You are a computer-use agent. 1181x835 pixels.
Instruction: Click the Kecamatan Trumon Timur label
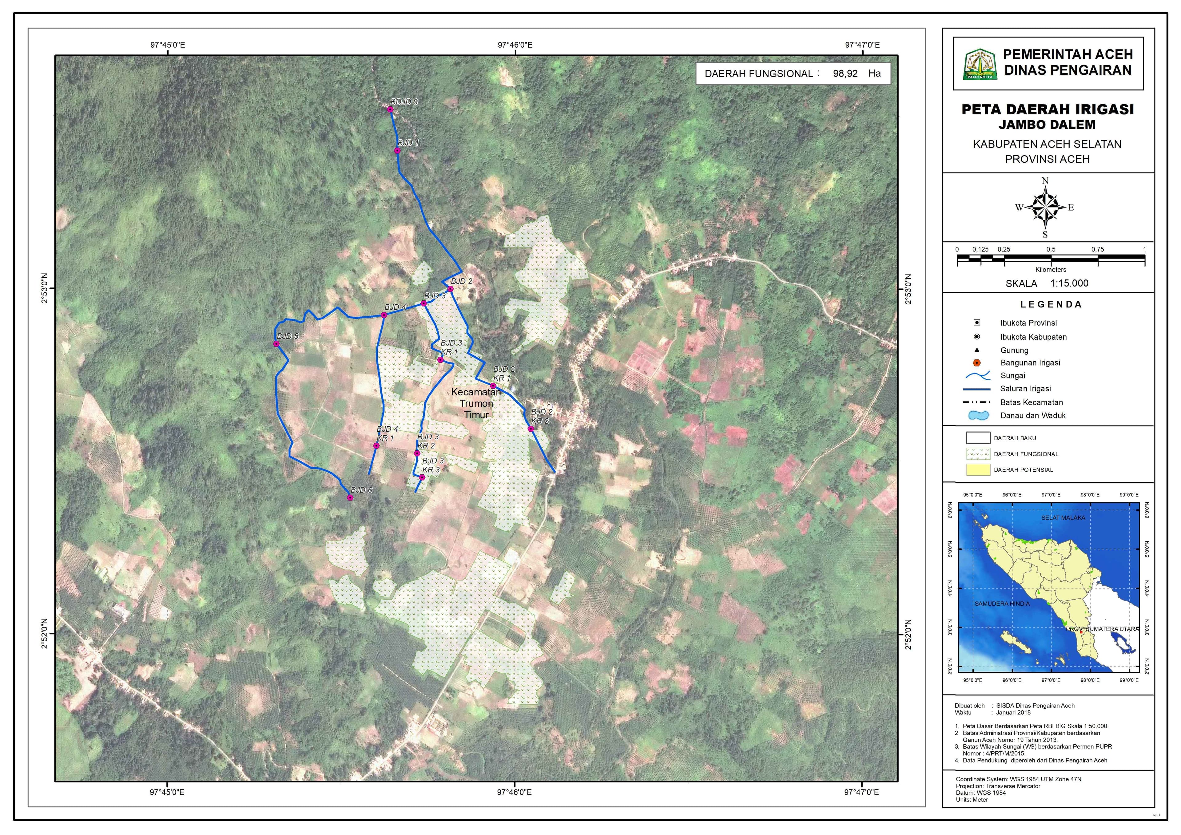pyautogui.click(x=476, y=404)
